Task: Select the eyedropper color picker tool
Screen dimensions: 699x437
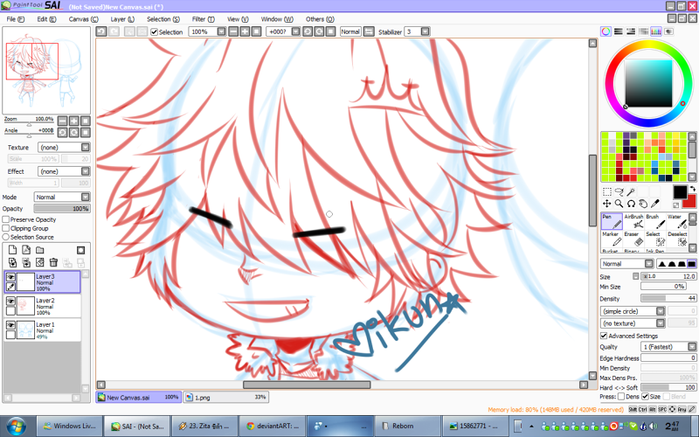Action: click(654, 204)
